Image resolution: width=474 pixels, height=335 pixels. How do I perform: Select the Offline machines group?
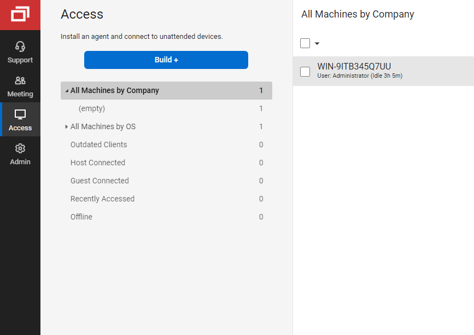pos(81,217)
